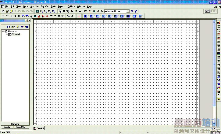Place a CMOS component

click(x=27, y=16)
